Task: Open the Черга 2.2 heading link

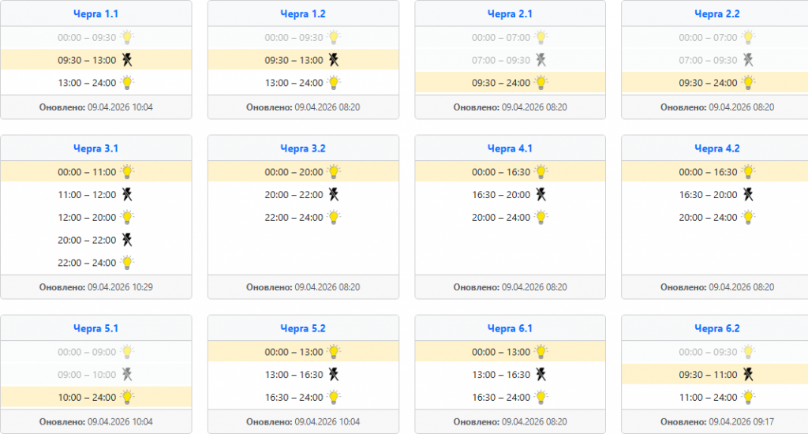Action: coord(716,14)
